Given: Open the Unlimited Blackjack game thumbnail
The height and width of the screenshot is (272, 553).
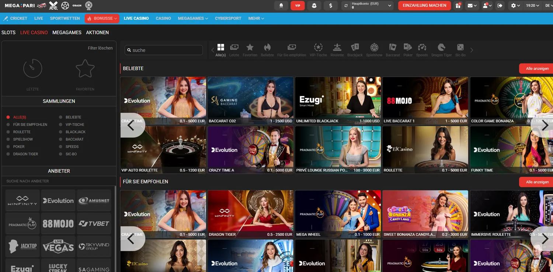Looking at the screenshot, I should [338, 101].
